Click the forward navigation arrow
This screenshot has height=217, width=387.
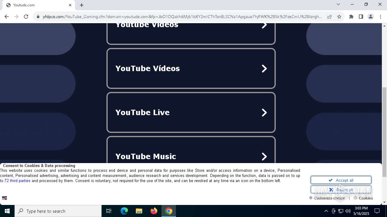(16, 17)
